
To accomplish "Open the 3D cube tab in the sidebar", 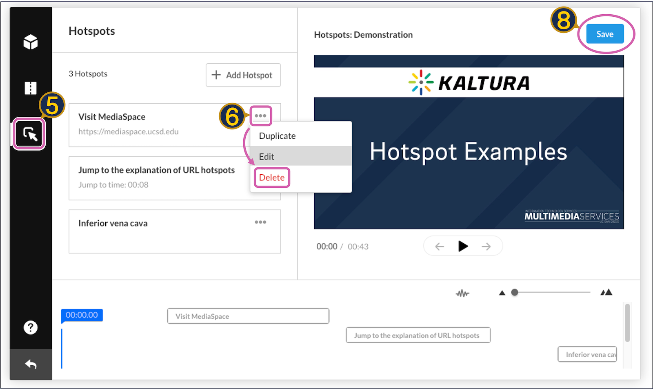I will point(31,42).
